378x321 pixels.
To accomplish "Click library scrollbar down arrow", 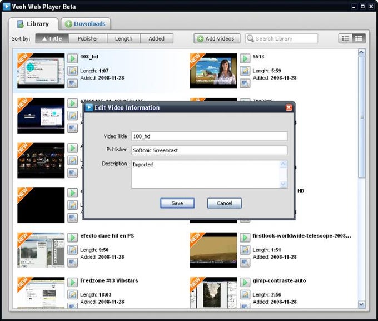I will (361, 304).
